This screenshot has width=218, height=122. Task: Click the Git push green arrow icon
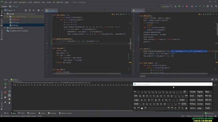point(204,6)
